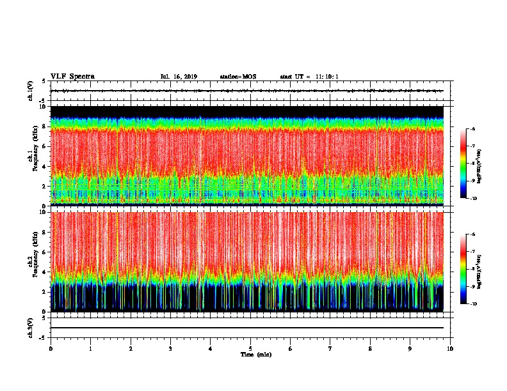This screenshot has width=507, height=391.
Task: Select the date text "Jul. 16, 2019"
Action: pyautogui.click(x=179, y=77)
